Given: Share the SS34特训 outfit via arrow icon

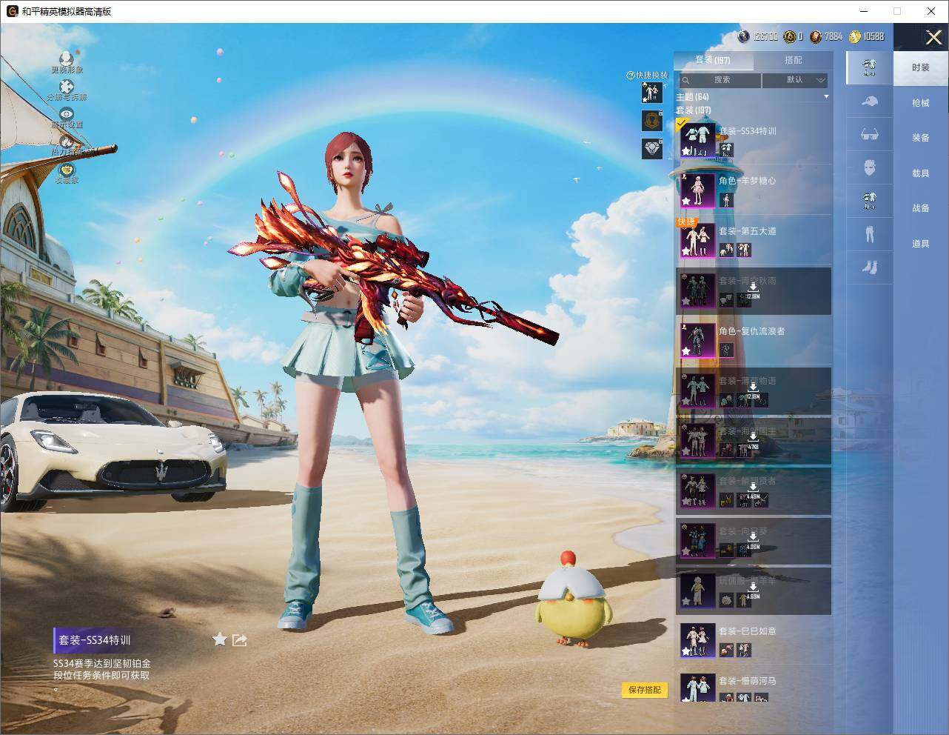Looking at the screenshot, I should click(x=240, y=639).
